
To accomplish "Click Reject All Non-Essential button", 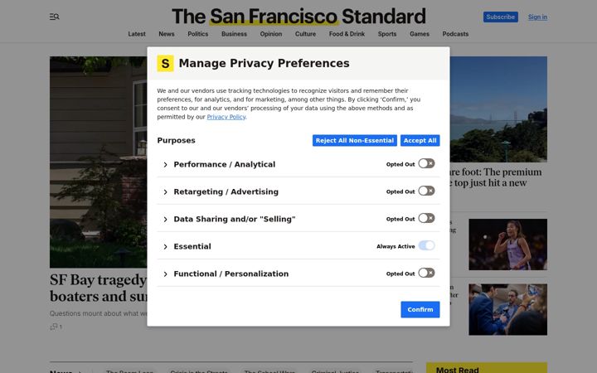I will [355, 140].
